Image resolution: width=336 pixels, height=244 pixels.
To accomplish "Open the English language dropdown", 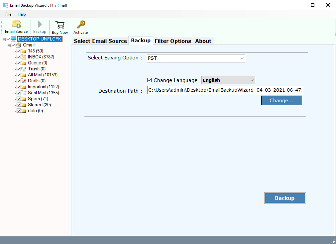I will pos(228,80).
